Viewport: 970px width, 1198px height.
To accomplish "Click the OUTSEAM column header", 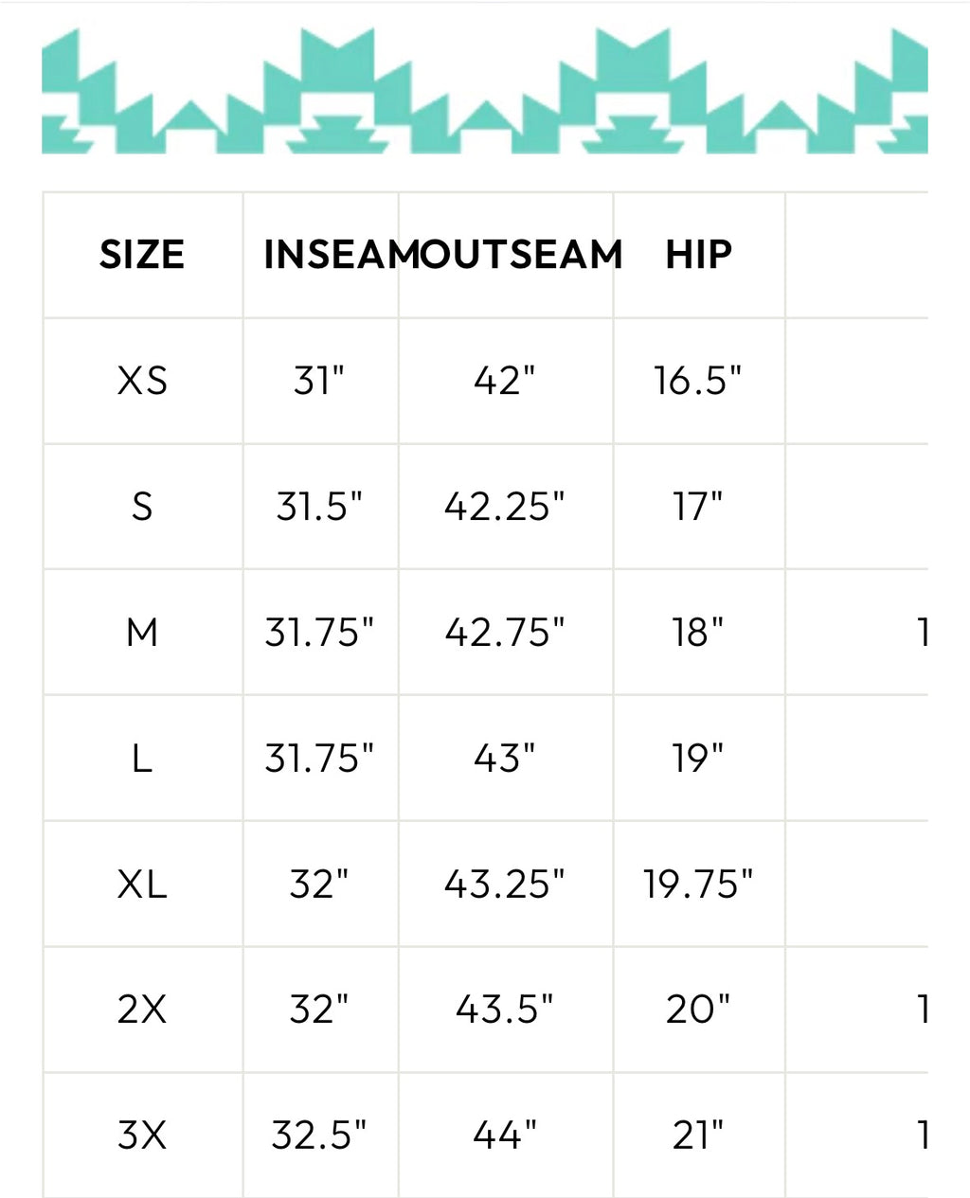I will 510,255.
